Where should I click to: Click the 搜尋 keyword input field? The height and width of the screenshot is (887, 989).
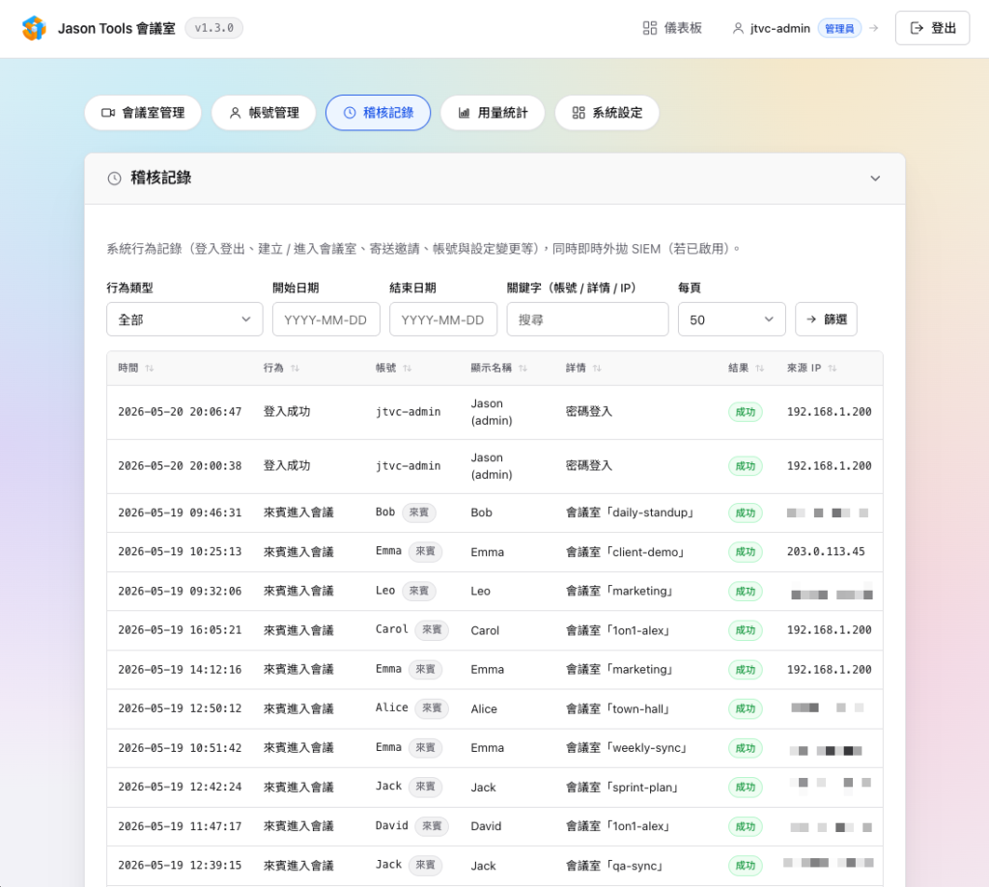coord(587,319)
